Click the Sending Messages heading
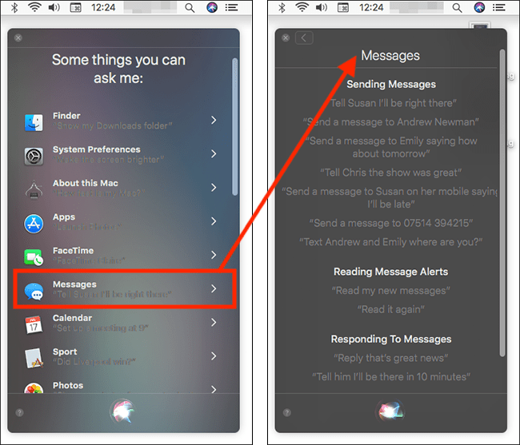This screenshot has height=445, width=520. [391, 85]
